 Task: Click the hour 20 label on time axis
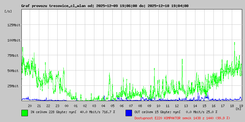click(30, 106)
